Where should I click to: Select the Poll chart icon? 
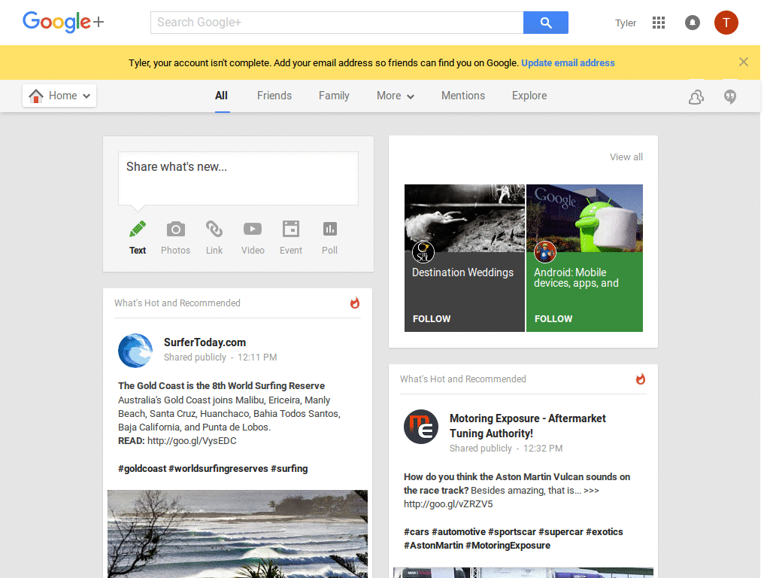point(329,229)
